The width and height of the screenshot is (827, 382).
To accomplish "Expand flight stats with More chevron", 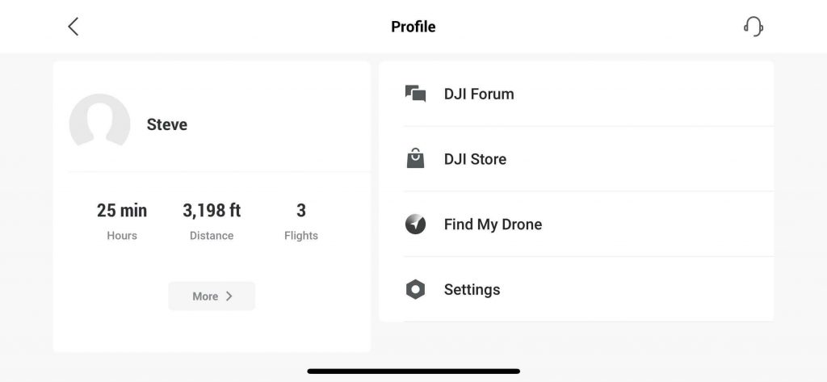I will pos(212,296).
